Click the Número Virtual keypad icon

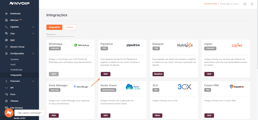pos(6,47)
